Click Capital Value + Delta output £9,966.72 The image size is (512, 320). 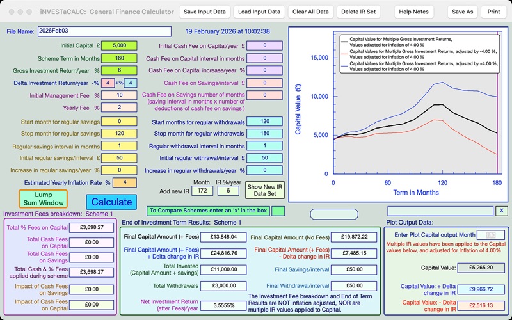pos(481,289)
